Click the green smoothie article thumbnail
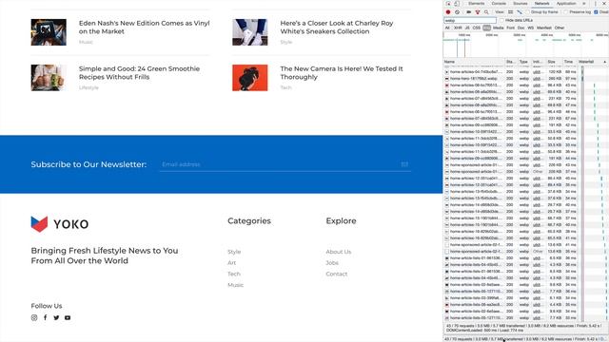 49,78
